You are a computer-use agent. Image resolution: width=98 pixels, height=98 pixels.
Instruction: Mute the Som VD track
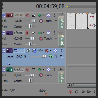(49, 15)
